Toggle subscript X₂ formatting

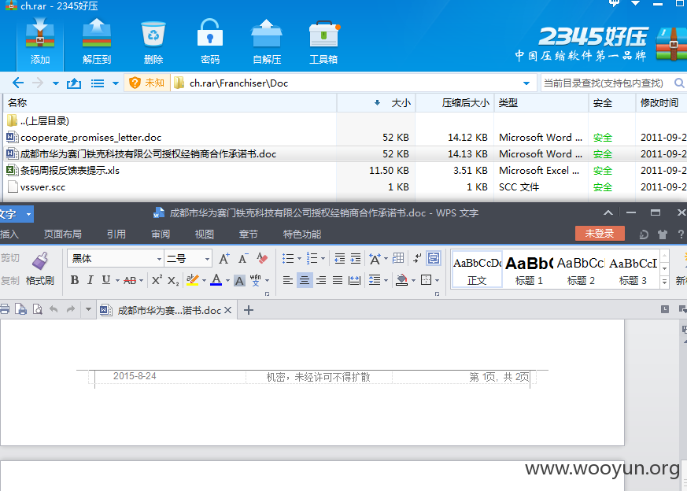[173, 280]
